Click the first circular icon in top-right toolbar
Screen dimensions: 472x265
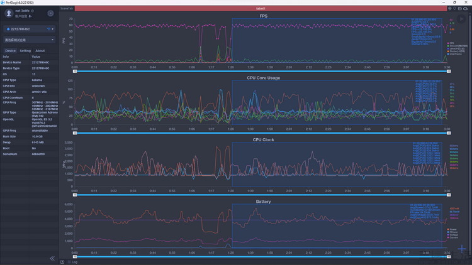click(x=450, y=9)
